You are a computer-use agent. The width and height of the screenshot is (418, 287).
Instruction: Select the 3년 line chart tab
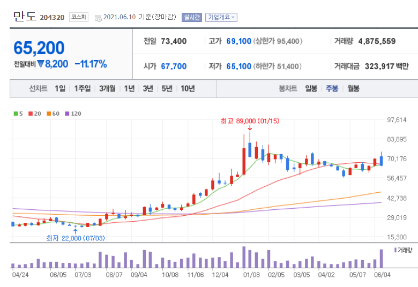click(x=148, y=88)
